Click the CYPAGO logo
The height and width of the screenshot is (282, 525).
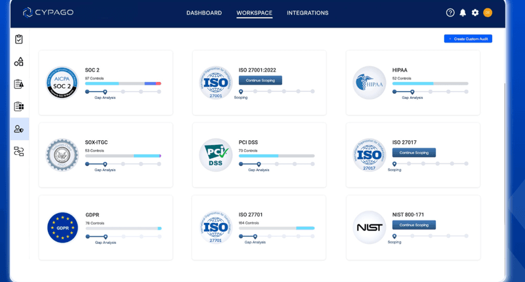50,12
